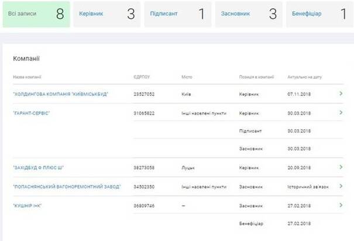Click the 'ГАРАНТ-СЕРВІС' company link
Viewport: 354px width, 241px height.
[x=32, y=113]
